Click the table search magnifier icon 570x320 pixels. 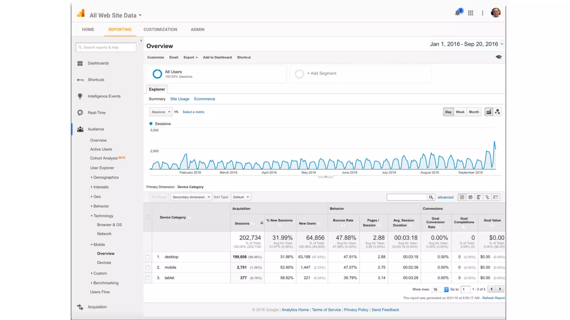(431, 197)
